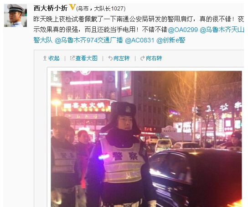This screenshot has width=248, height=207.
Task: Click the remark text 大队长1027
Action: tap(108, 9)
